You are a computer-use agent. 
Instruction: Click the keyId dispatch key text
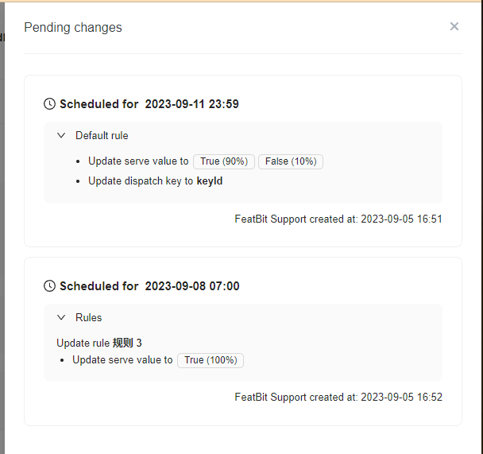tap(210, 181)
